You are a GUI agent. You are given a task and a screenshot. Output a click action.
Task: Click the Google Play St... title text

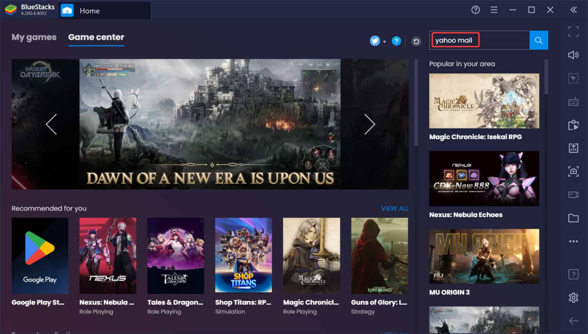pyautogui.click(x=38, y=302)
